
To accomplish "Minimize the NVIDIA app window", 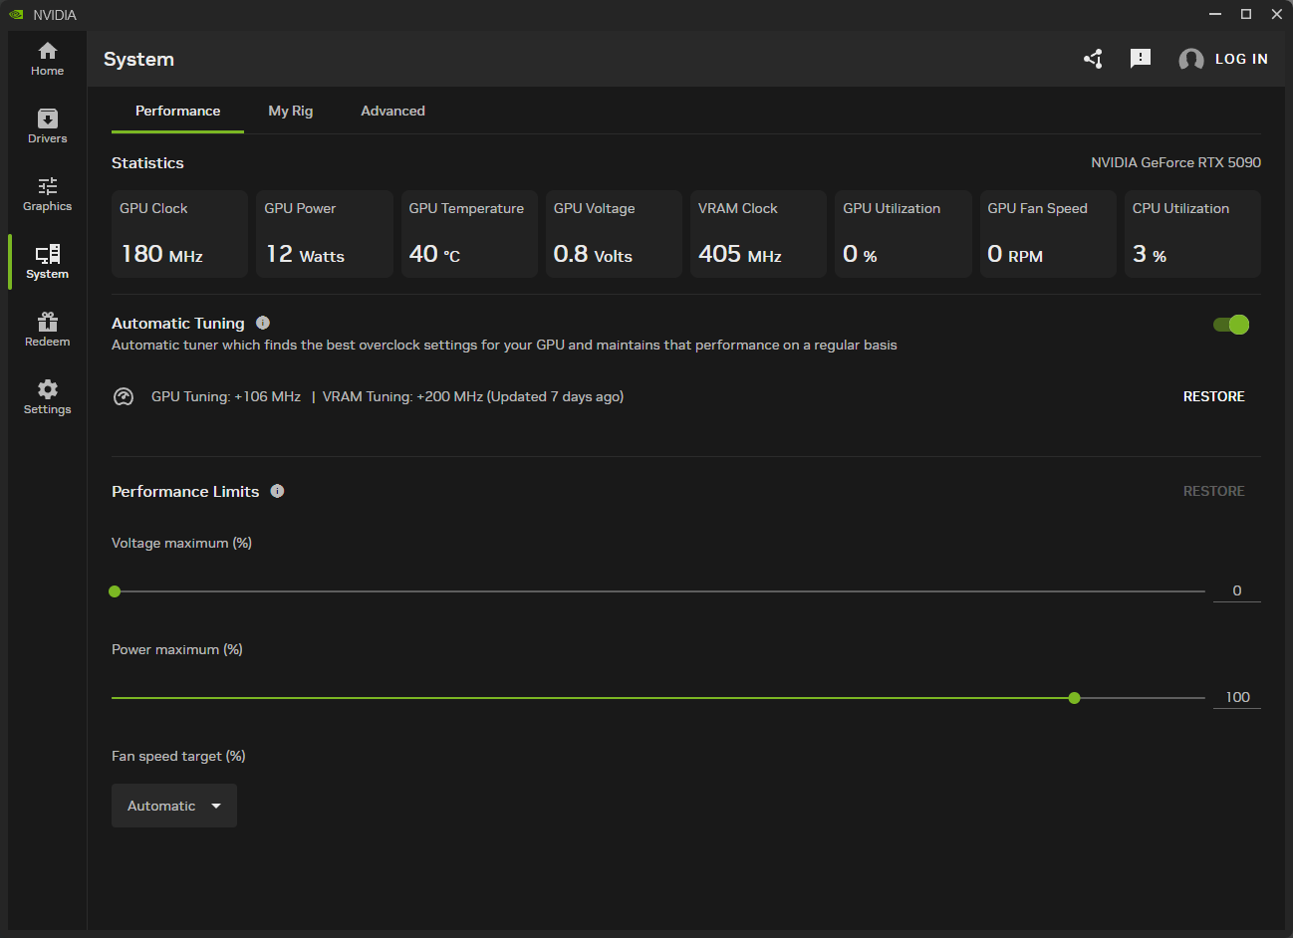I will click(1214, 14).
